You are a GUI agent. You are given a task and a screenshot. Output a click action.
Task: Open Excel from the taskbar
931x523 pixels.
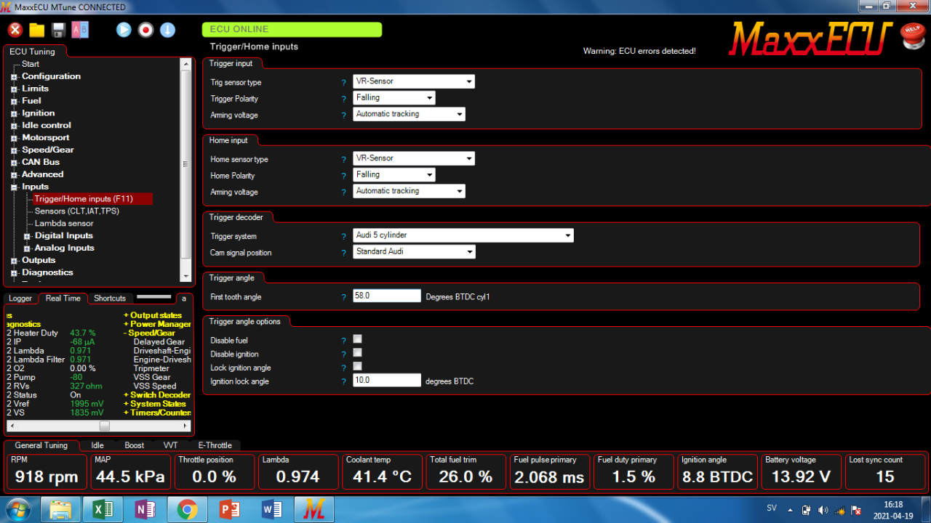point(103,510)
